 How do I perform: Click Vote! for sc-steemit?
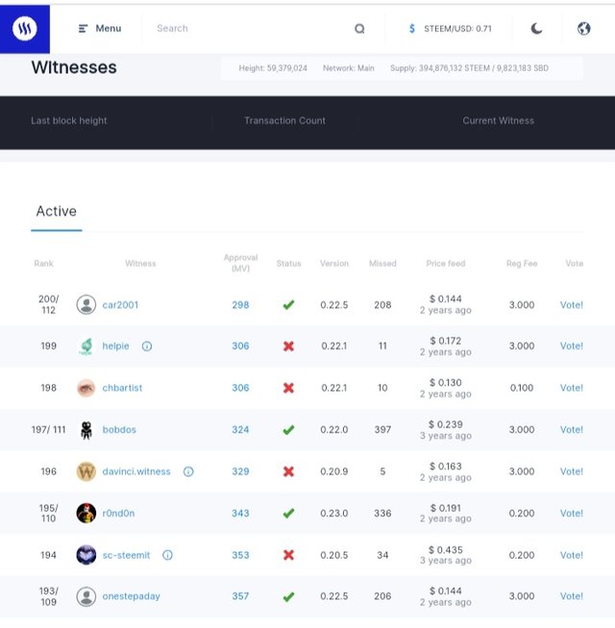click(572, 556)
